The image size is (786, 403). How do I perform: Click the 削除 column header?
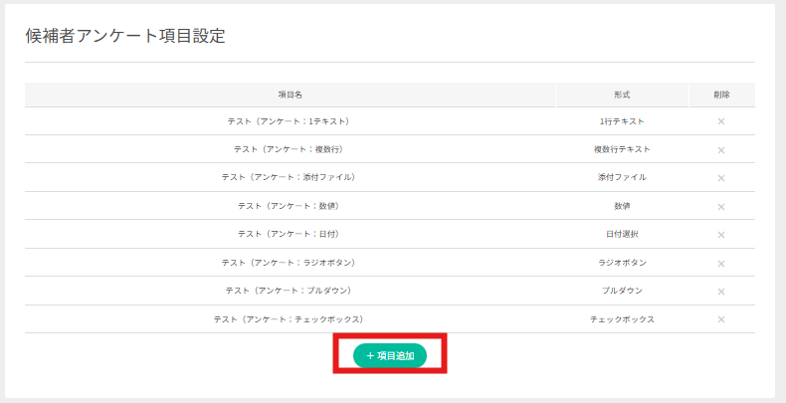point(721,95)
